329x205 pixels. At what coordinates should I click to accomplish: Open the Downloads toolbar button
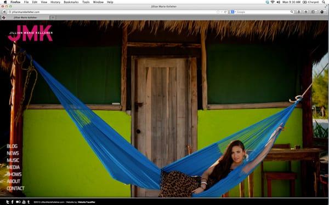pos(299,12)
